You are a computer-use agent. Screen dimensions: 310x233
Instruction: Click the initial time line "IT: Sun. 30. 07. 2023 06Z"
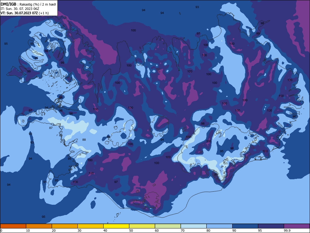point(20,9)
